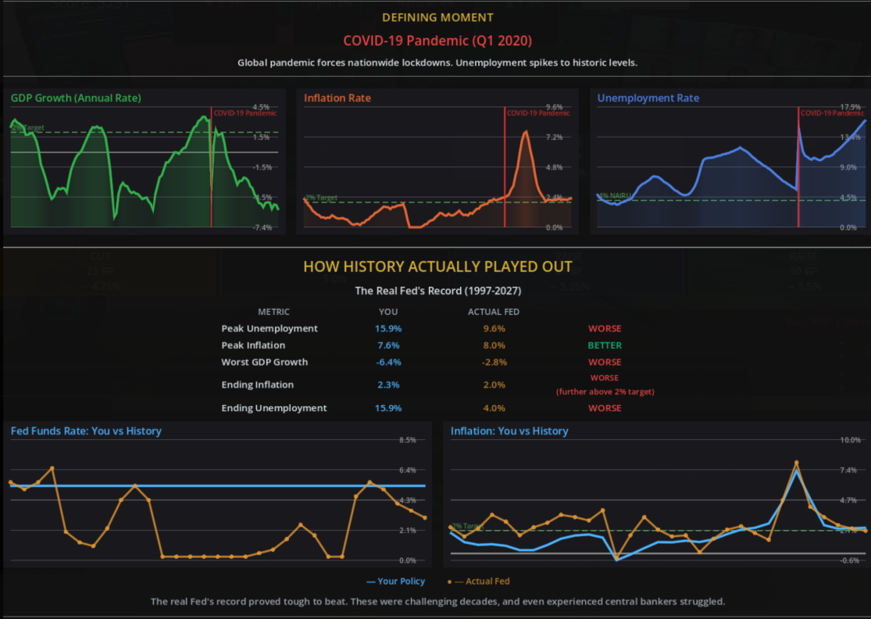Click the 'HOW HISTORY ACTUALLY PLAYED OUT' heading
Screen dimensions: 871x619
[x=437, y=267]
